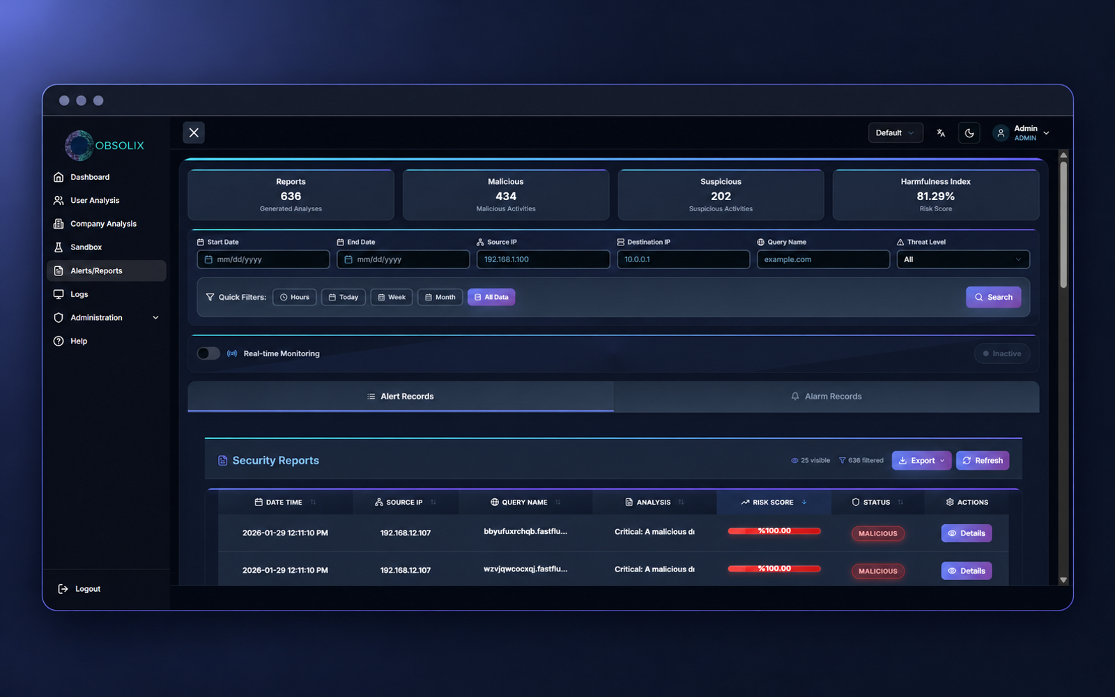Enable Real-time Monitoring switch
Image resolution: width=1115 pixels, height=697 pixels.
point(208,353)
